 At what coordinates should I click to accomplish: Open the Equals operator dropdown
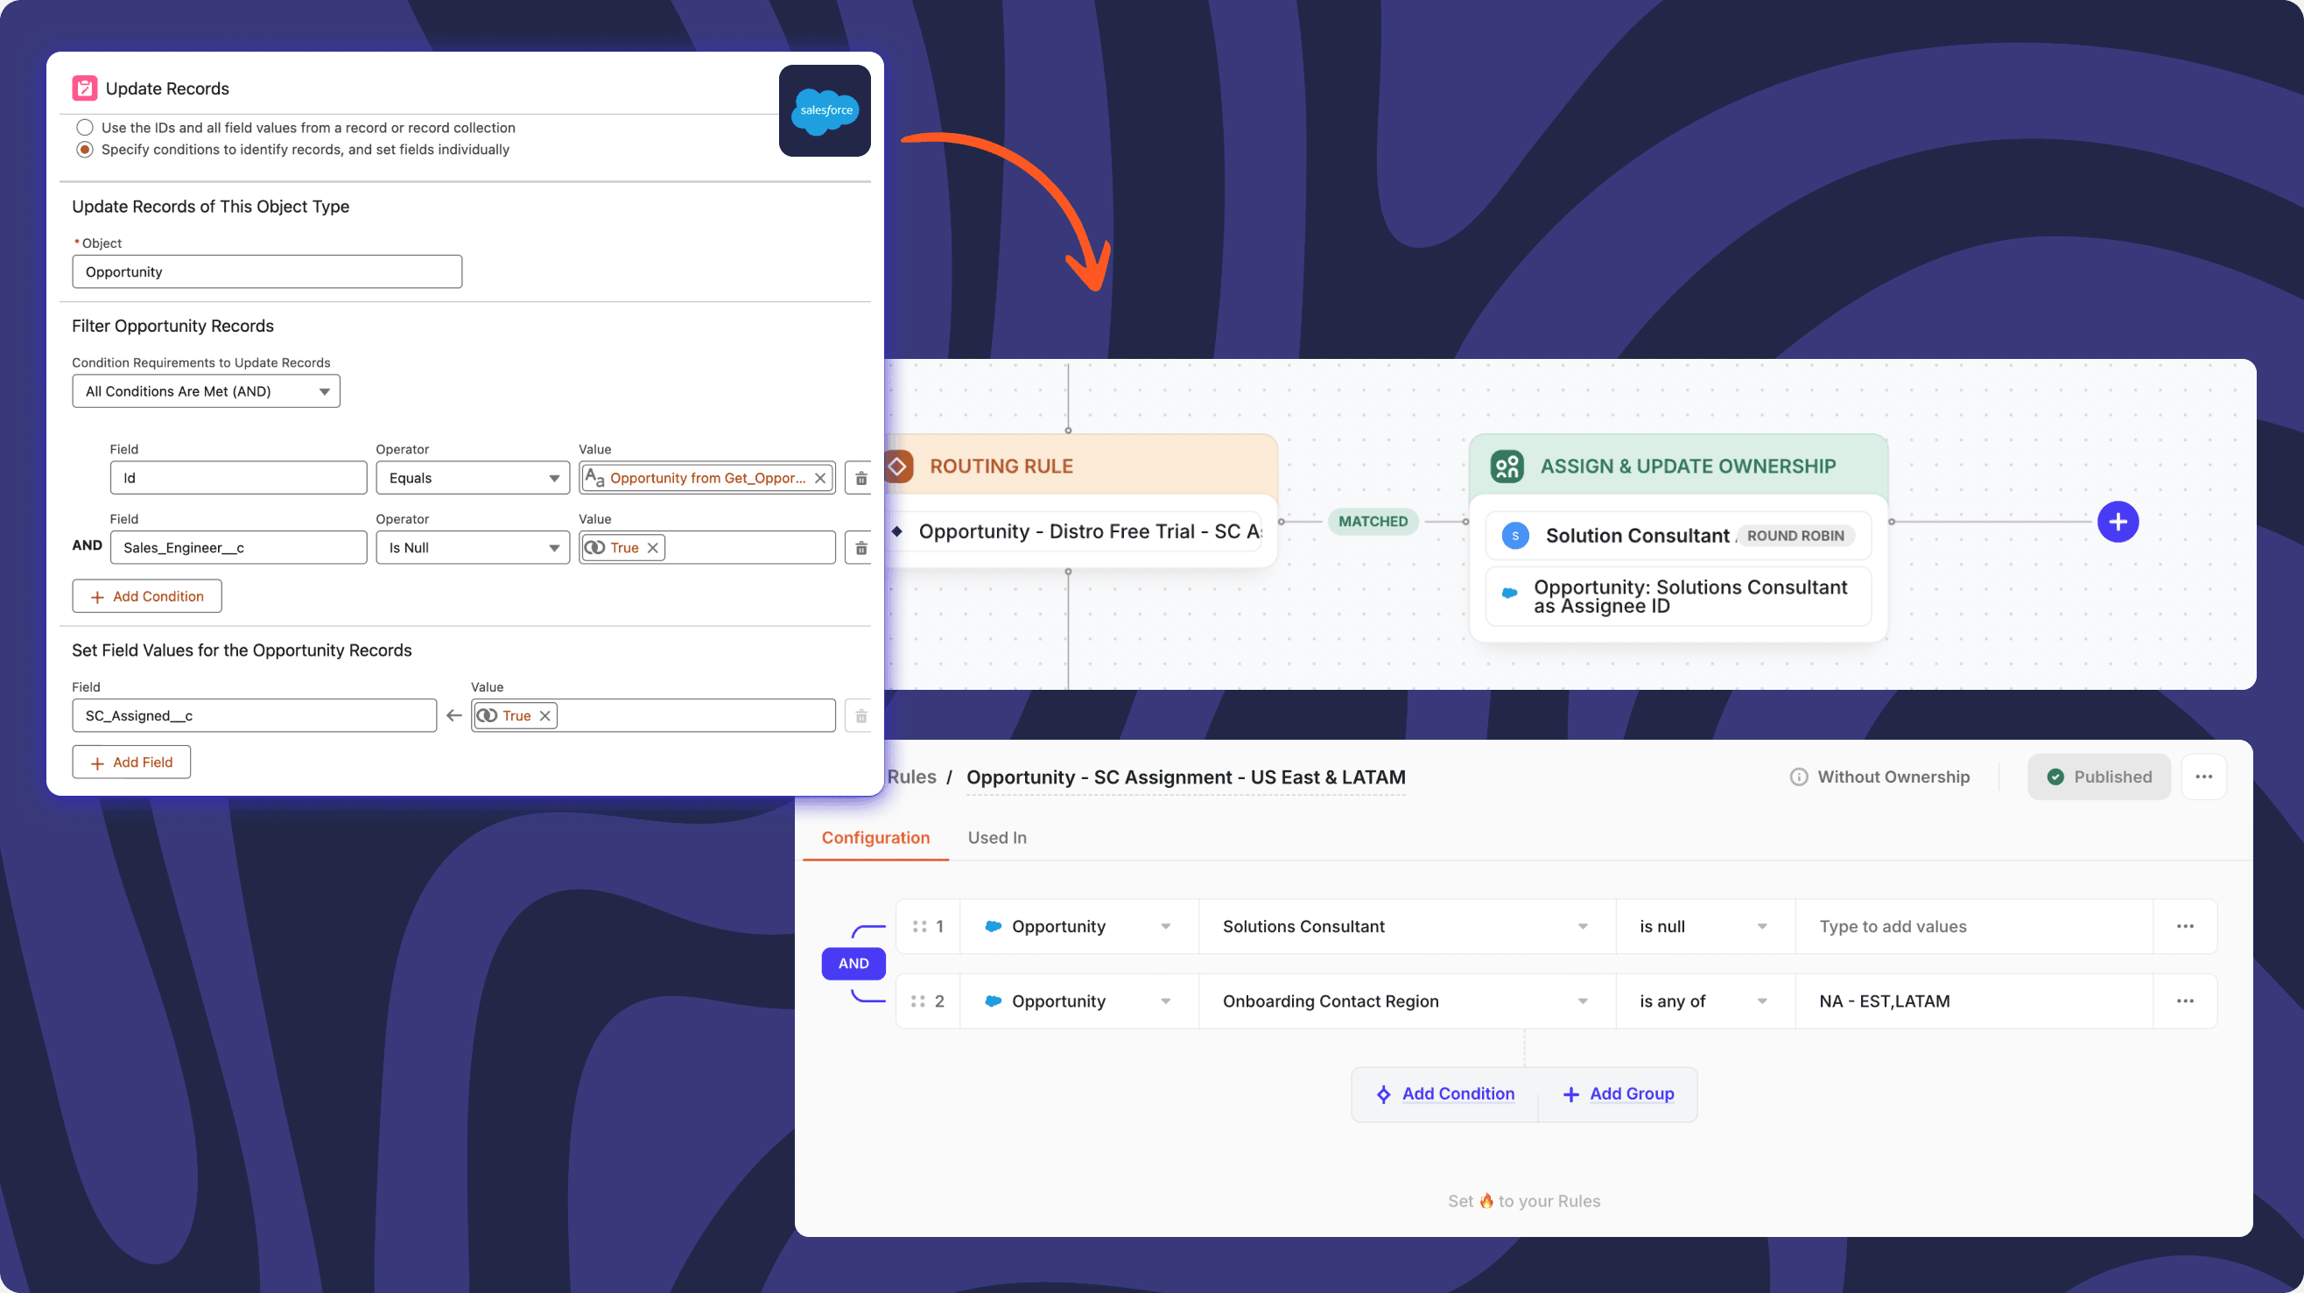473,478
